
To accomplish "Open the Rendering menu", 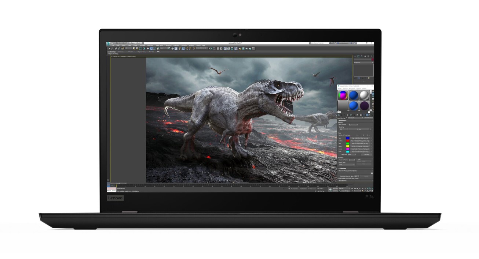I will pyautogui.click(x=168, y=45).
